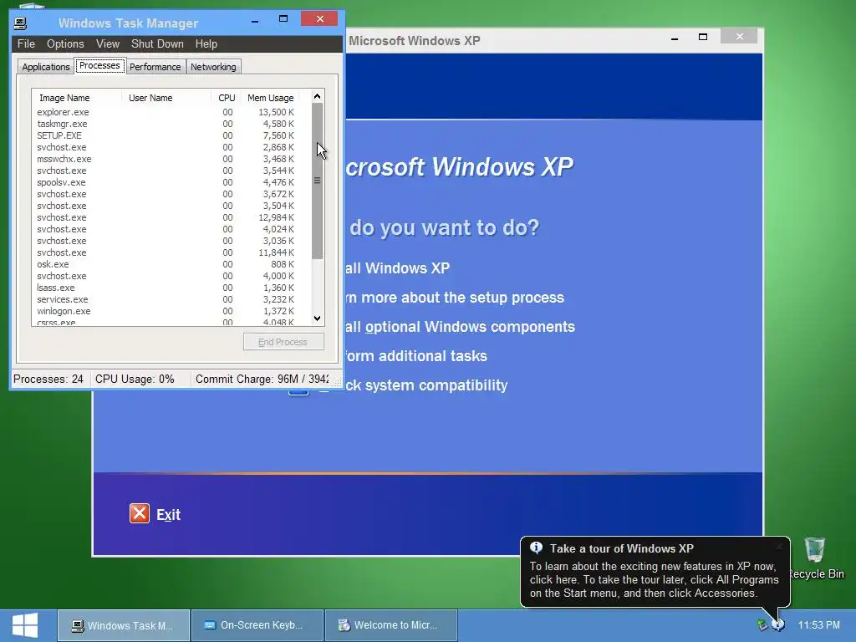Screen dimensions: 856x642
Task: Click the taskbar clock showing 11:53 PM
Action: [819, 625]
